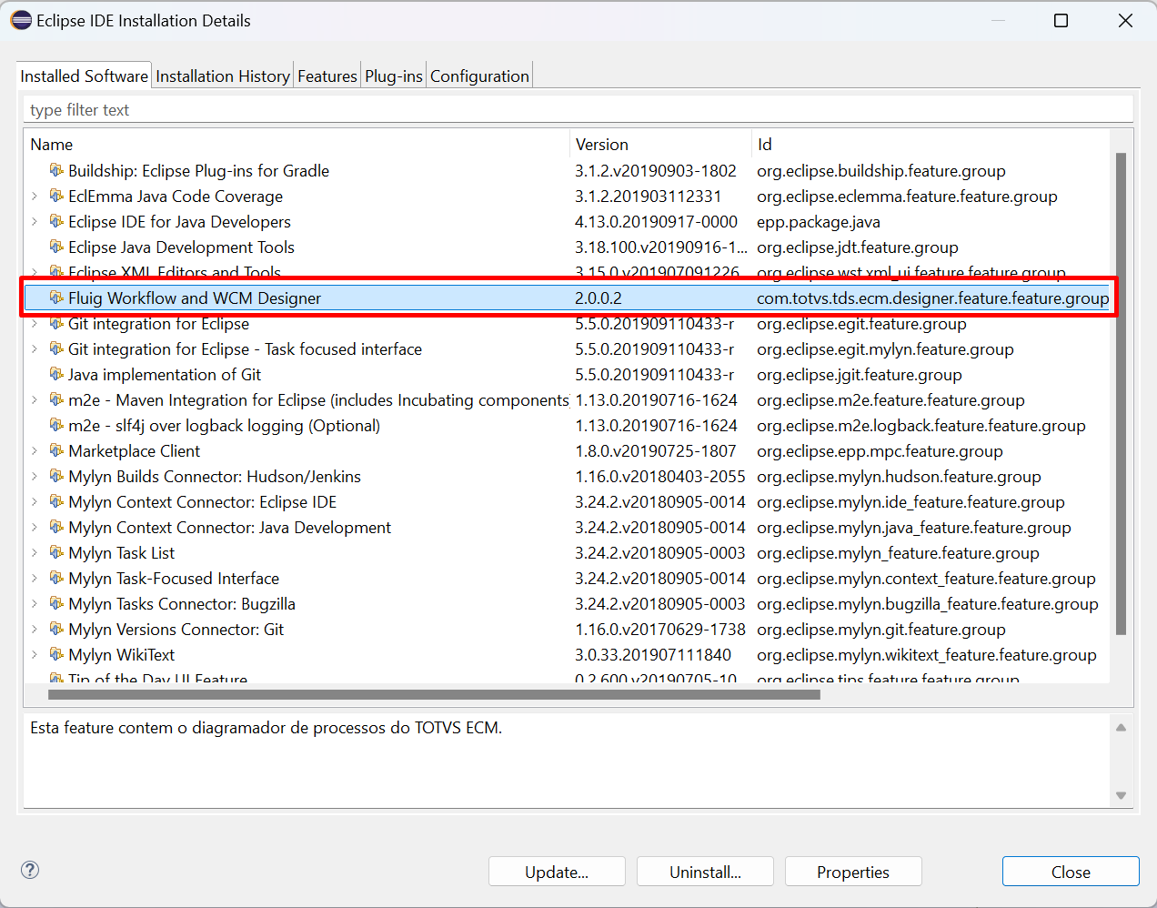This screenshot has height=908, width=1157.
Task: Click the Mylyn Builds Connector Hudson/Jenkins icon
Action: tap(56, 476)
